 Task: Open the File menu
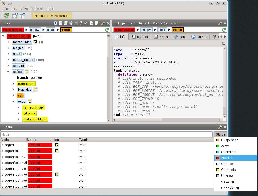coord(5,9)
